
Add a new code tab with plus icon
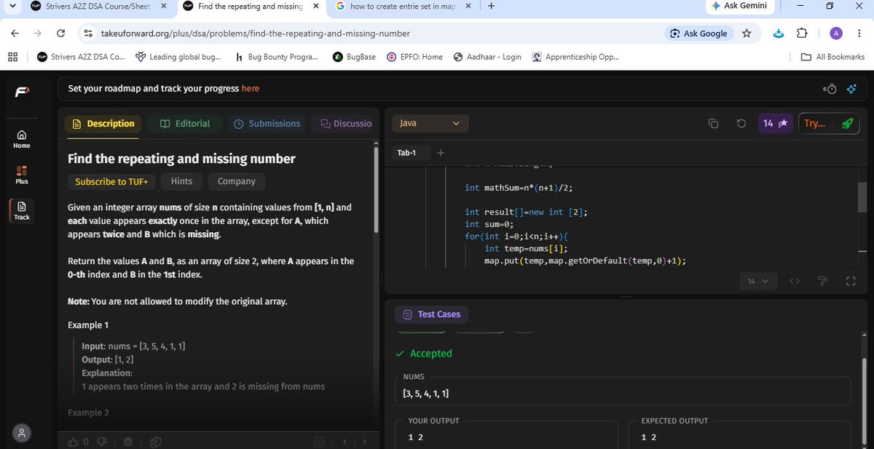click(441, 153)
